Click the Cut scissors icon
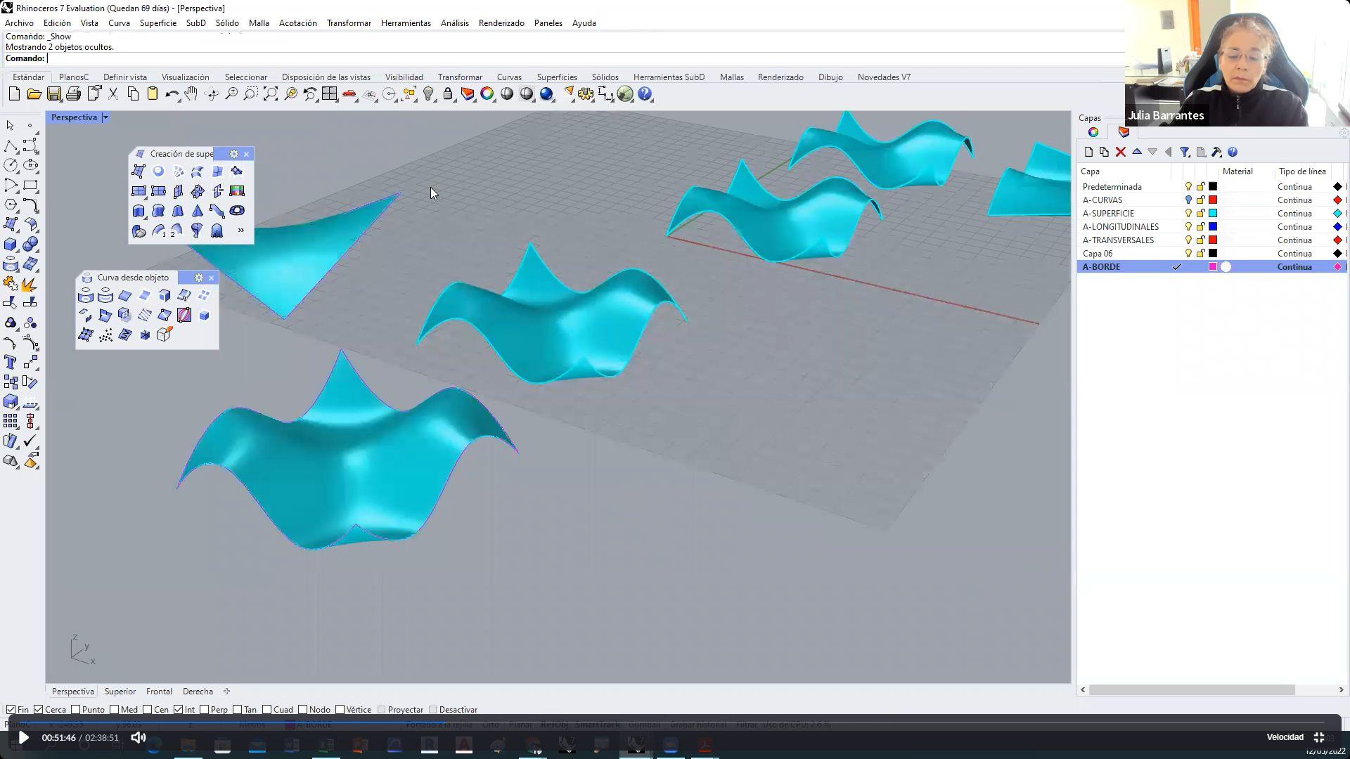1350x759 pixels. click(x=112, y=94)
